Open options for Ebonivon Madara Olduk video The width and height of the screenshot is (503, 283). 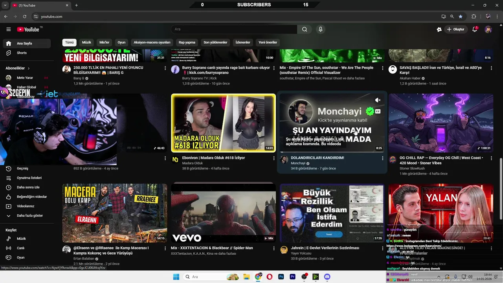[x=274, y=158]
